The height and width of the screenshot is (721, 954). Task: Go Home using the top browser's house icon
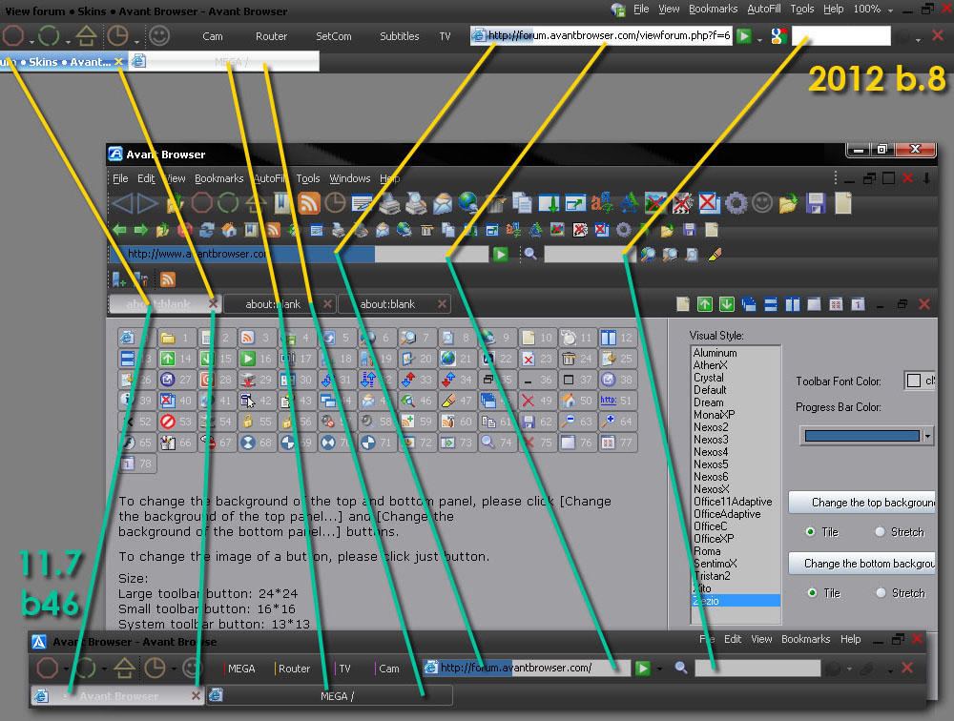[x=86, y=36]
